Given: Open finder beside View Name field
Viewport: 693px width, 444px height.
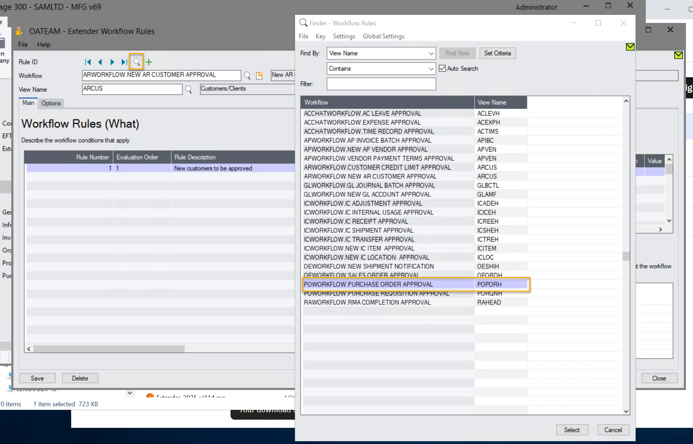Looking at the screenshot, I should pyautogui.click(x=189, y=89).
